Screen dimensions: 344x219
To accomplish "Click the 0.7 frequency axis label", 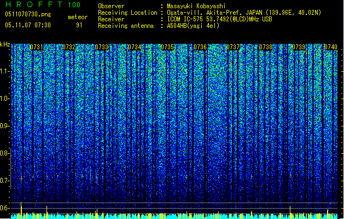I will point(5,181).
